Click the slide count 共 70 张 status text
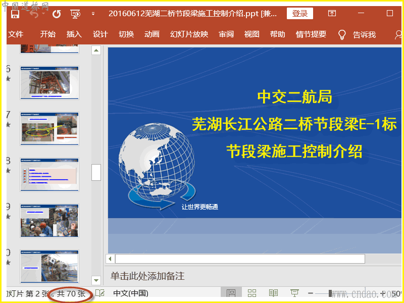 tap(71, 294)
